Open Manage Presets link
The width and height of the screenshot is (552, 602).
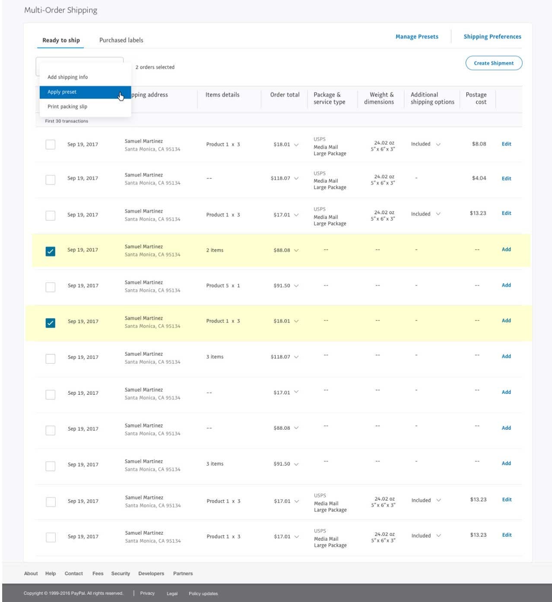[x=416, y=37]
